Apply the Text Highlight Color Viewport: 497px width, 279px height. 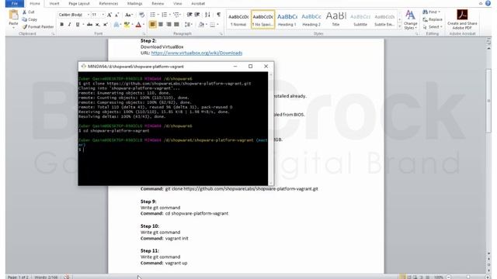pos(127,25)
